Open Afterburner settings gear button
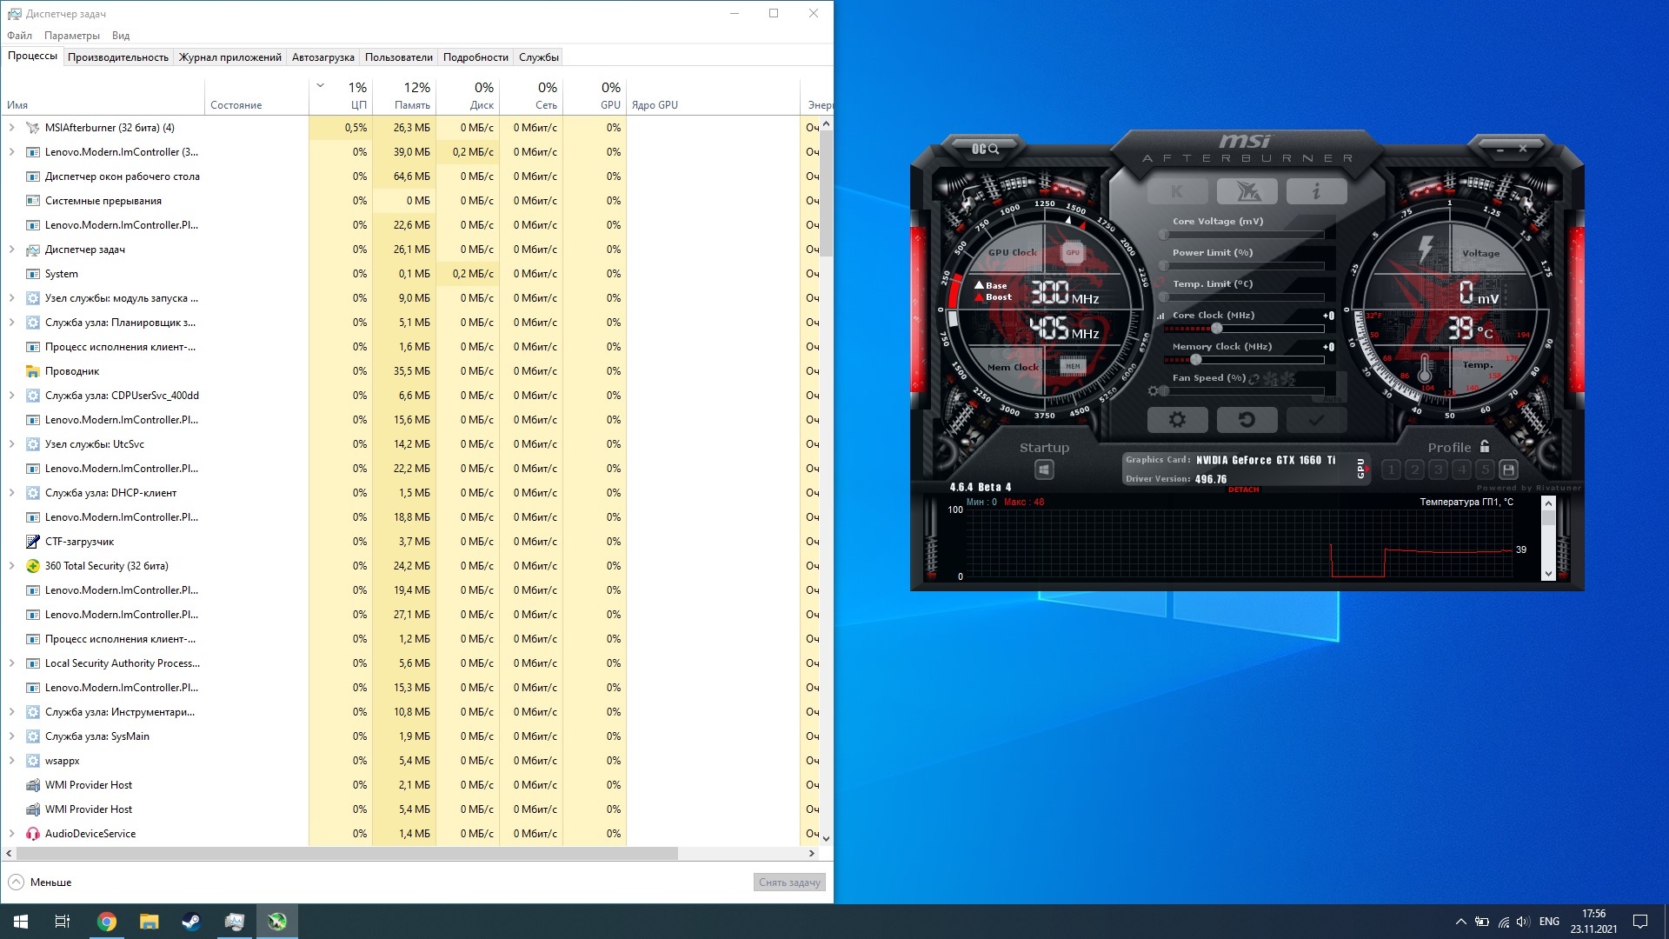 [x=1177, y=420]
